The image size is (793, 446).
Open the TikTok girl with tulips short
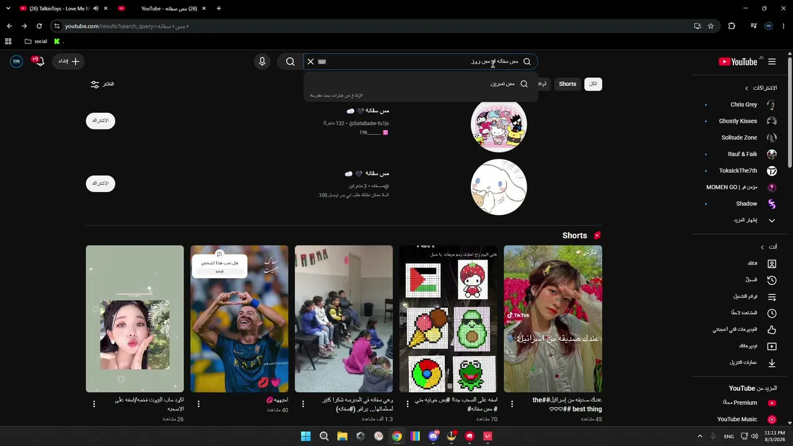tap(553, 318)
